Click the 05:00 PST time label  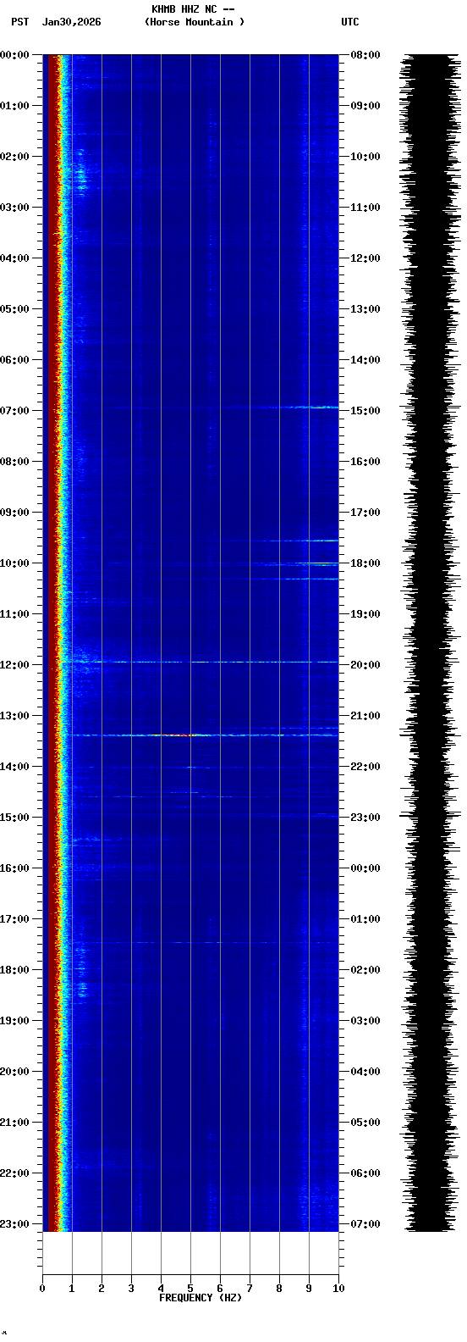pos(14,309)
